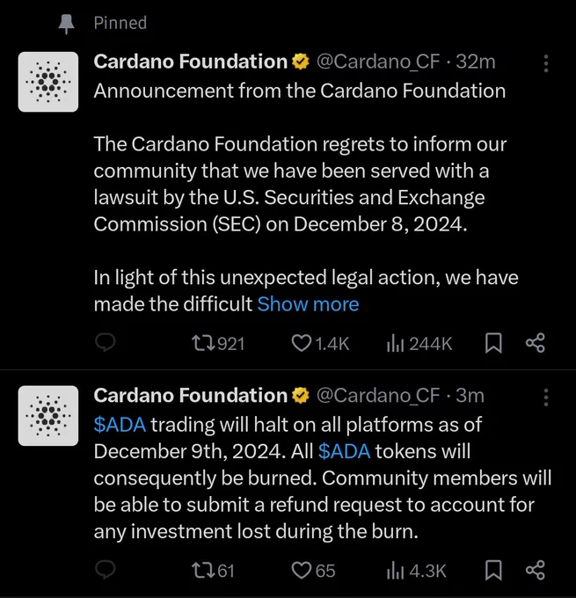Like the tweet with 65 likes
This screenshot has width=576, height=598.
tap(303, 571)
